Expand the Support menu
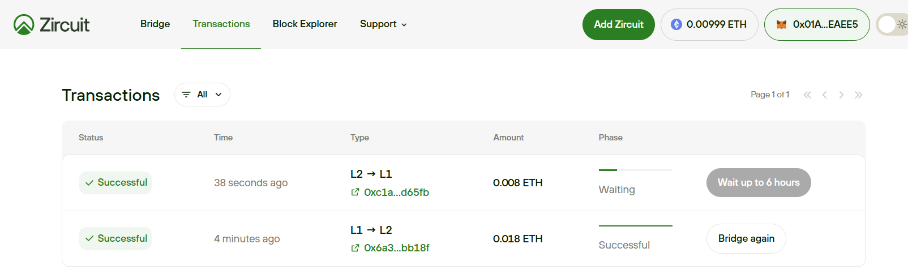 (383, 24)
